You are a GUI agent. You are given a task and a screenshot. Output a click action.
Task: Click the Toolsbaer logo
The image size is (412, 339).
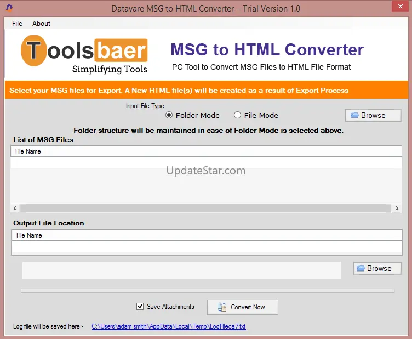click(x=84, y=55)
